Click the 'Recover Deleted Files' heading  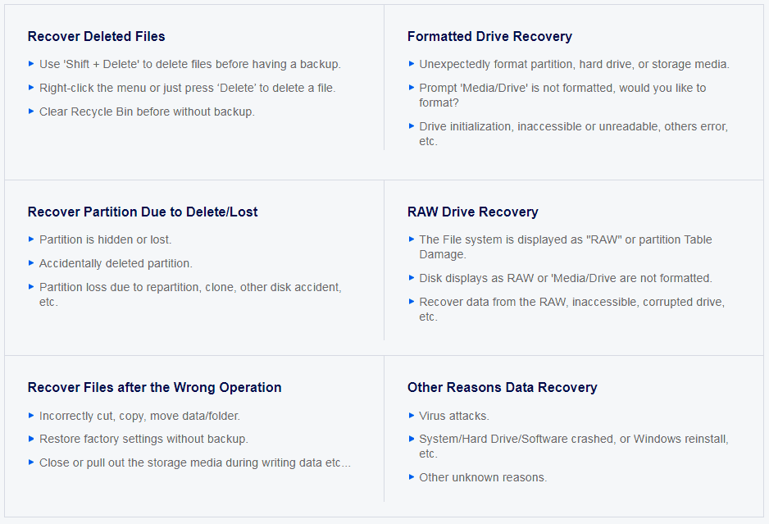coord(96,36)
